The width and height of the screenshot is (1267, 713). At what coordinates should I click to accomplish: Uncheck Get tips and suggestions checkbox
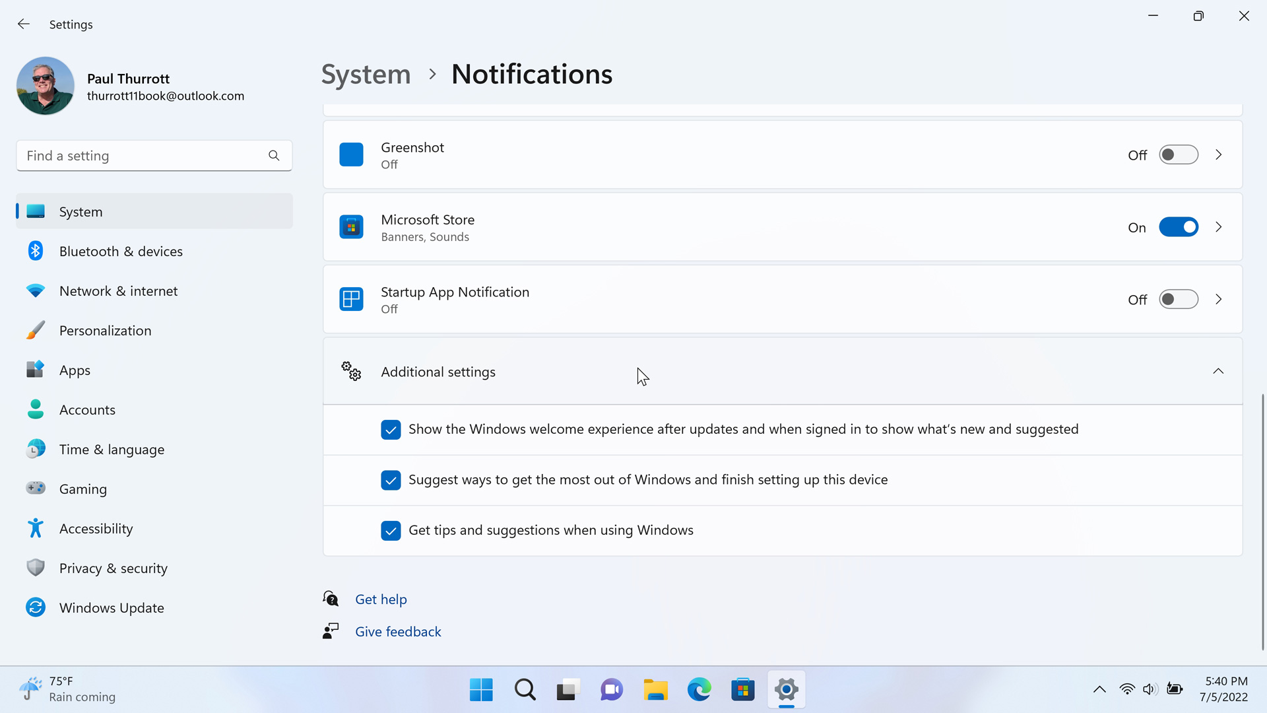pyautogui.click(x=391, y=531)
